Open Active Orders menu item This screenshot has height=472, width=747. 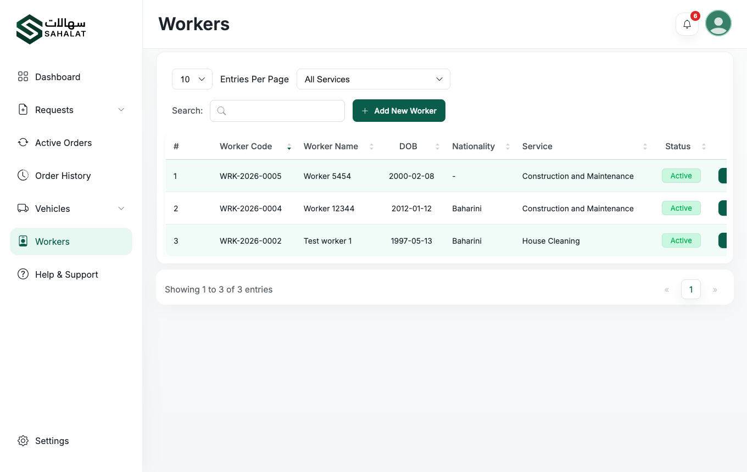coord(71,143)
